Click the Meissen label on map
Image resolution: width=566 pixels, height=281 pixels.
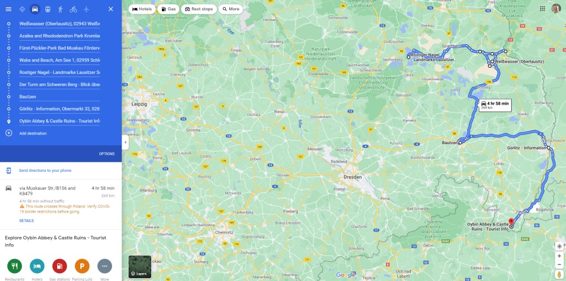[x=315, y=149]
